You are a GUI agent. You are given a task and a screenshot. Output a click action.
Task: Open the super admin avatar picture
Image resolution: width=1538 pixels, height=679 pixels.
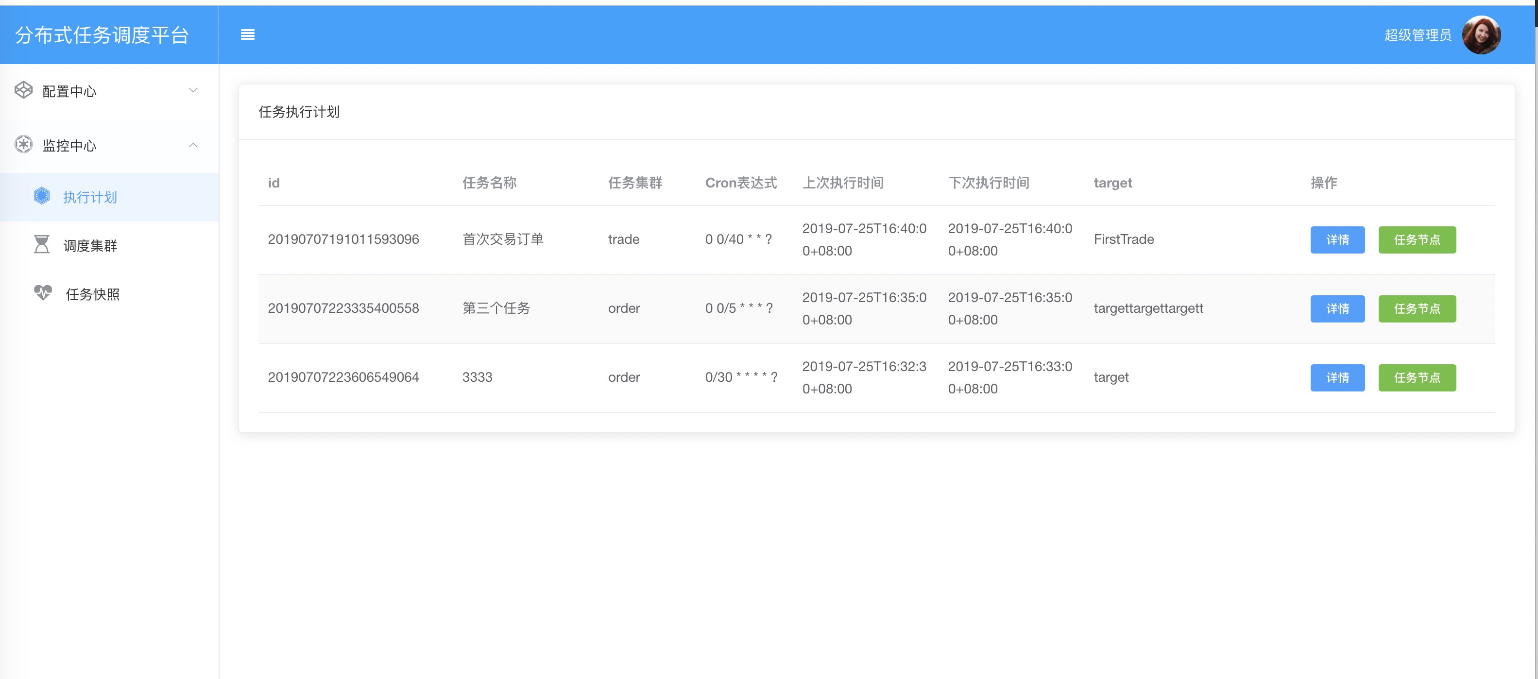click(x=1481, y=34)
